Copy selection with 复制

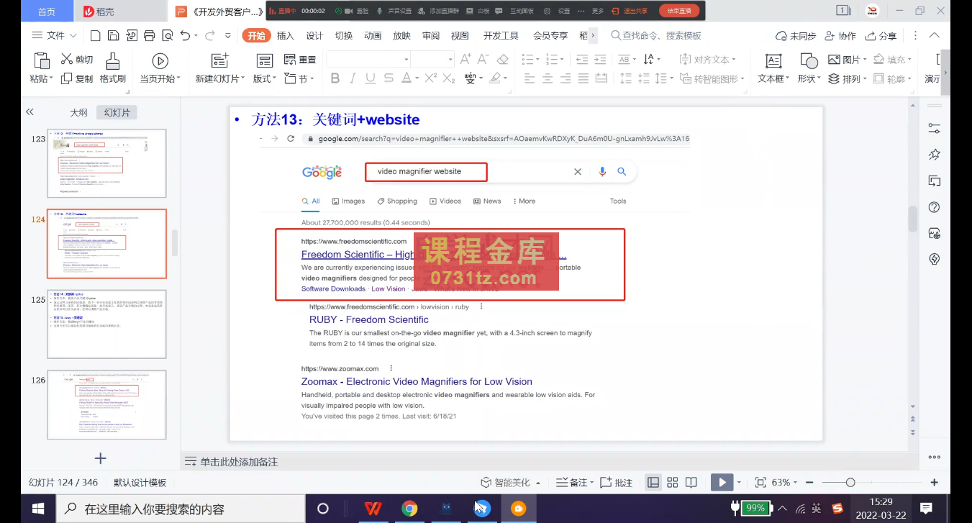(x=77, y=78)
